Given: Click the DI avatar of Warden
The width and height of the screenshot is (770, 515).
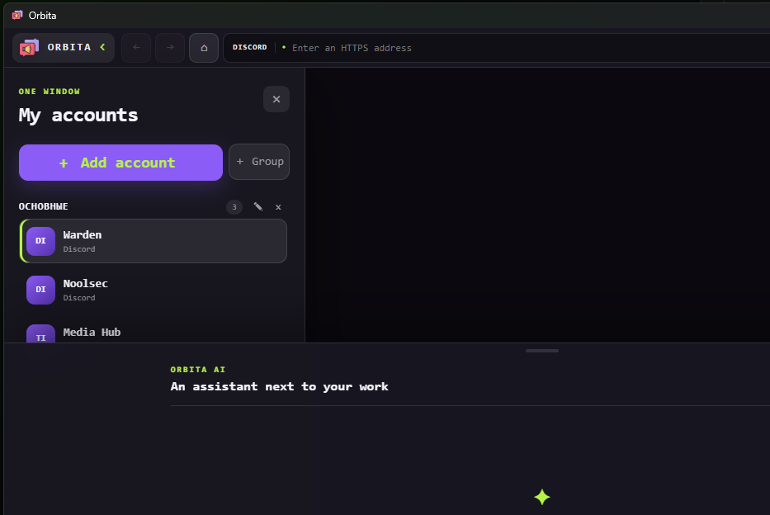Looking at the screenshot, I should 40,241.
